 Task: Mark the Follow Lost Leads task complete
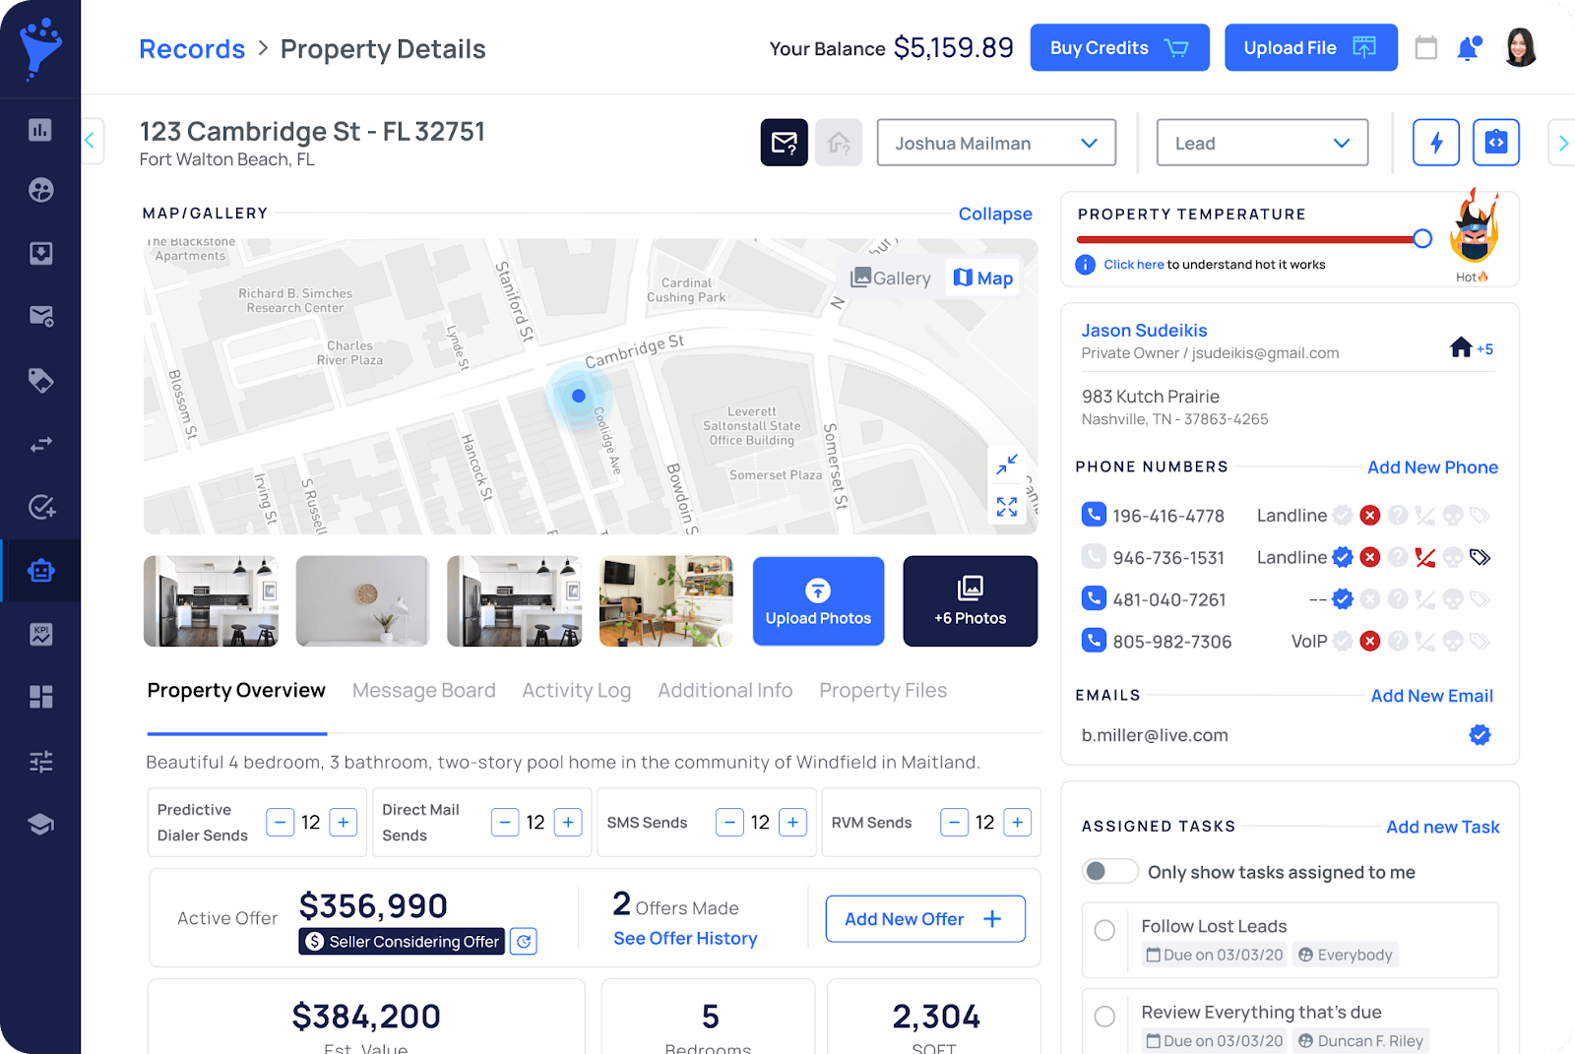[x=1104, y=929]
